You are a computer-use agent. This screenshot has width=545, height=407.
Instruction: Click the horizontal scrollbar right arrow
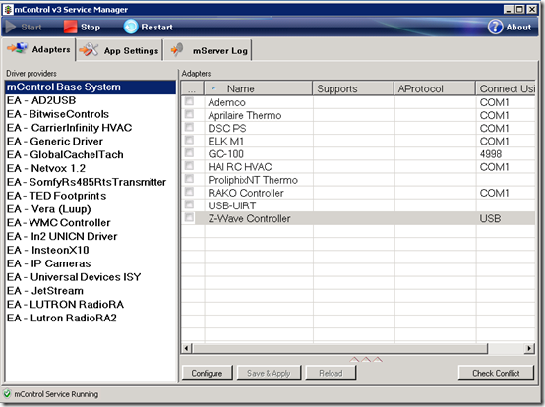point(529,348)
